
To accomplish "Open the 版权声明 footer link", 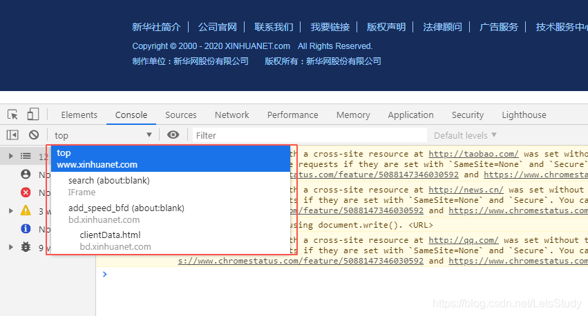I will [386, 27].
